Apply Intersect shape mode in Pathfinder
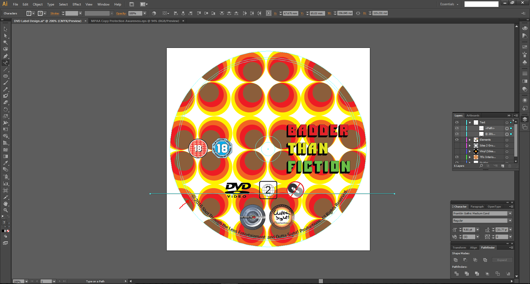 click(x=475, y=260)
